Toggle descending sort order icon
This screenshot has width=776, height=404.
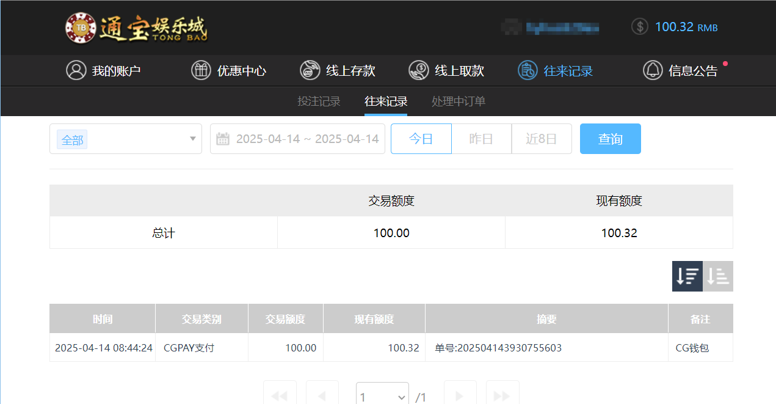click(x=687, y=276)
